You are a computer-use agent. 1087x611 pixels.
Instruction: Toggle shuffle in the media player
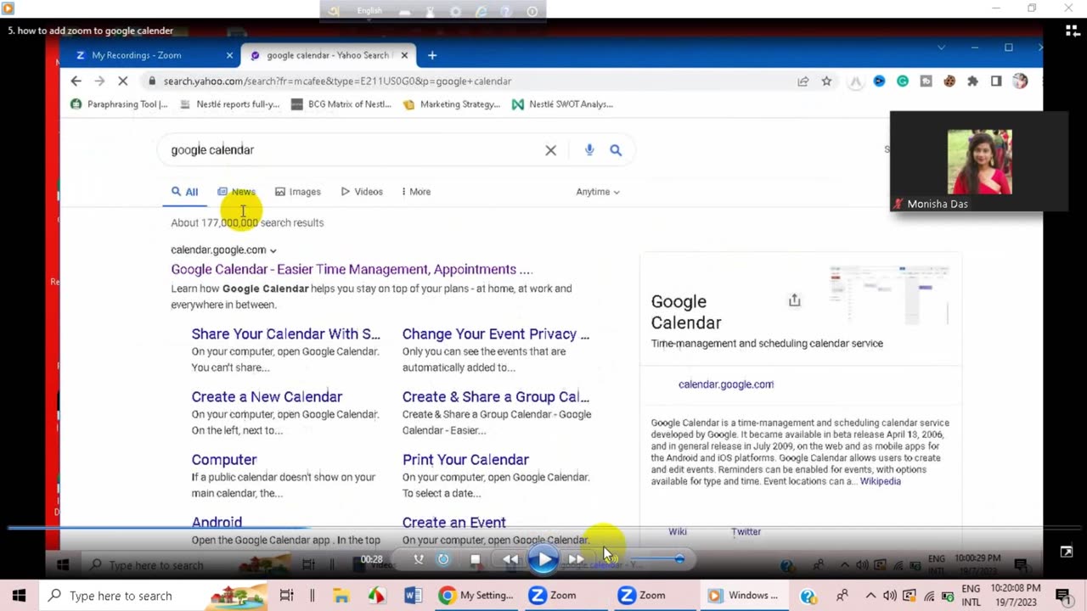pyautogui.click(x=418, y=559)
